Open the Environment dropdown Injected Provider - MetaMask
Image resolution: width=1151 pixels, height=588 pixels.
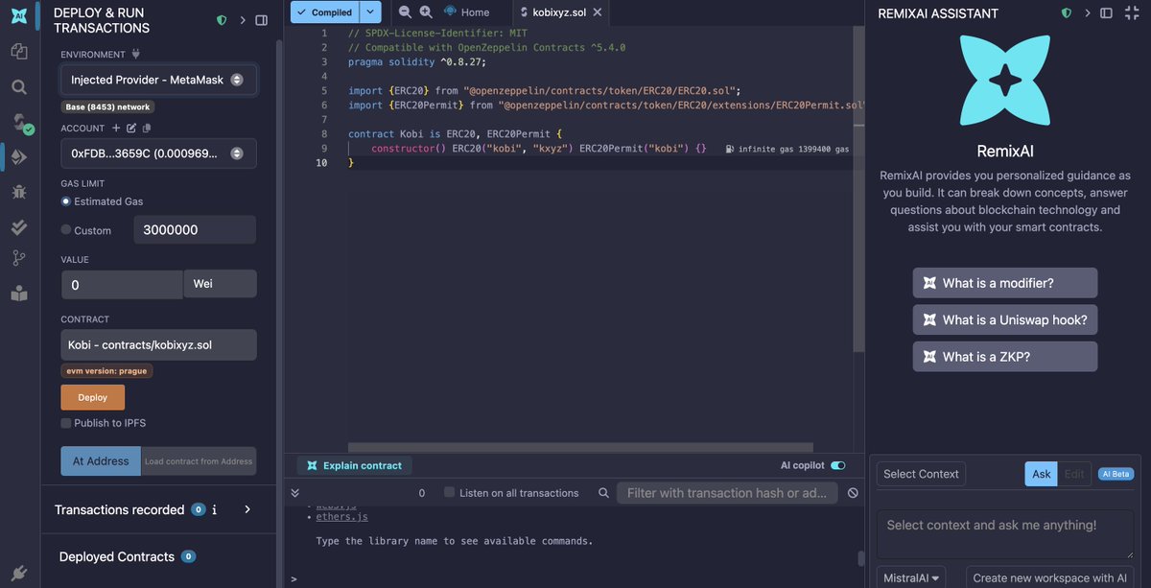pos(158,80)
